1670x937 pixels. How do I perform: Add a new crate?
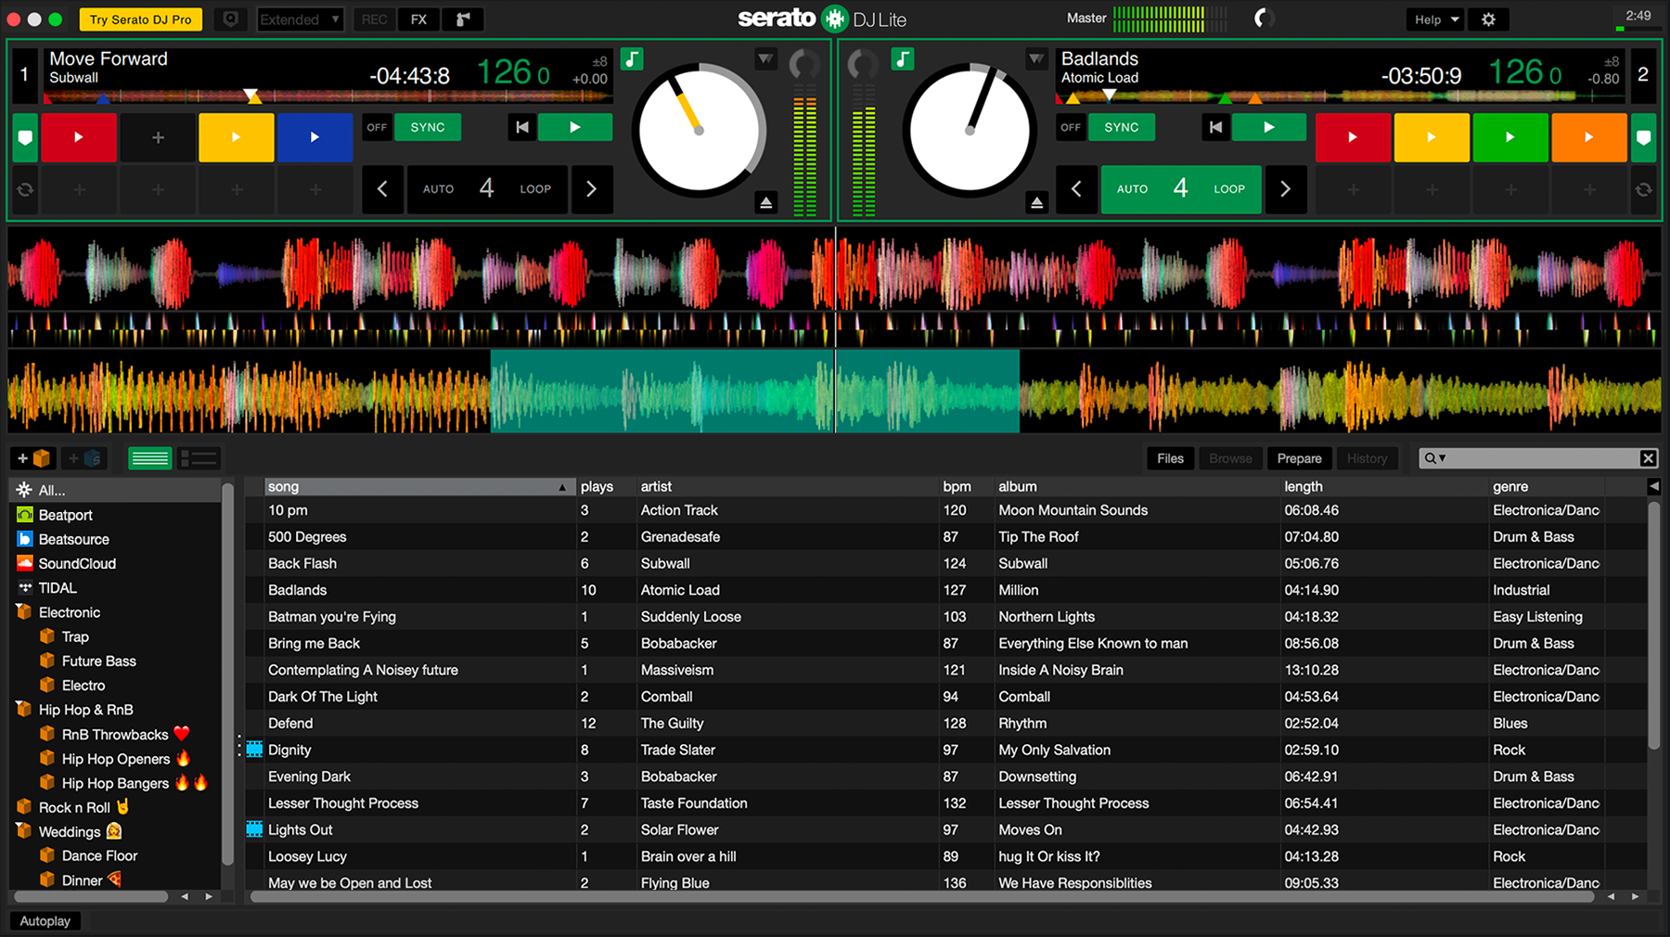click(33, 458)
